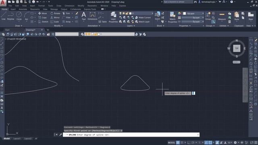258x145 pixels.
Task: Select the Polyline tool
Action: coord(10,16)
